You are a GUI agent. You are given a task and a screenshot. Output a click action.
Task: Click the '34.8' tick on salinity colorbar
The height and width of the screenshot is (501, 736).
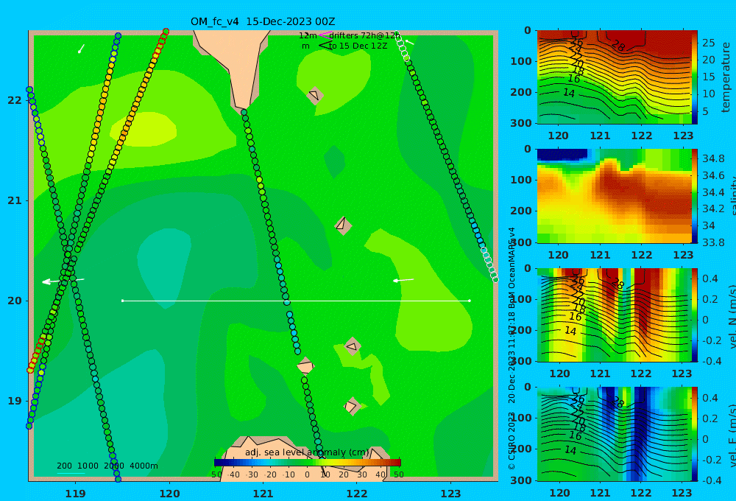point(713,158)
